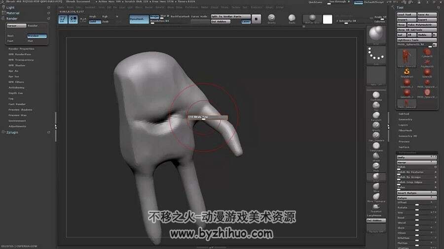444x249 pixels.
Task: Open the current brush thumbnail
Action: coord(376,35)
